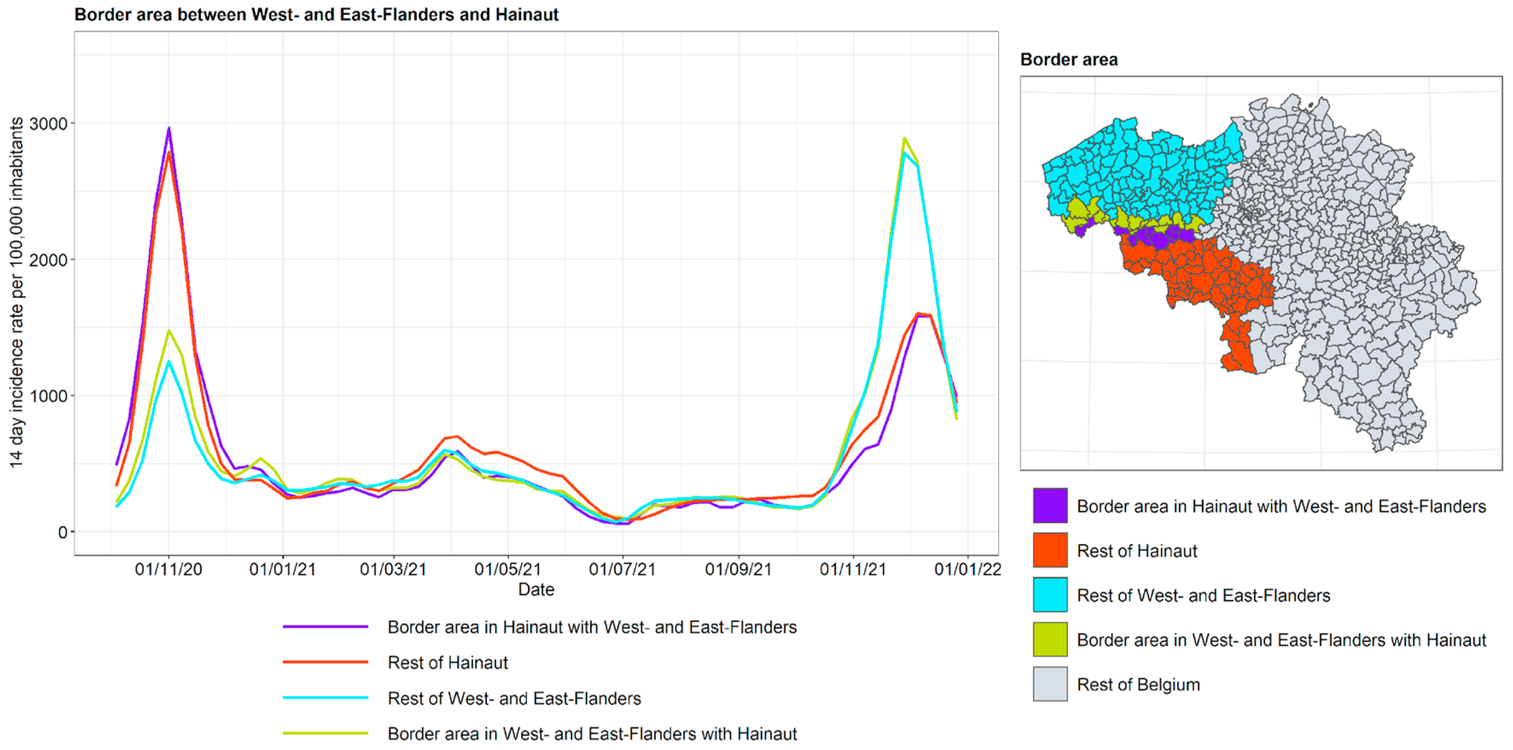Click the 'Rest of Hainaut' line legend label
Screen dimensions: 1513x750
point(448,663)
